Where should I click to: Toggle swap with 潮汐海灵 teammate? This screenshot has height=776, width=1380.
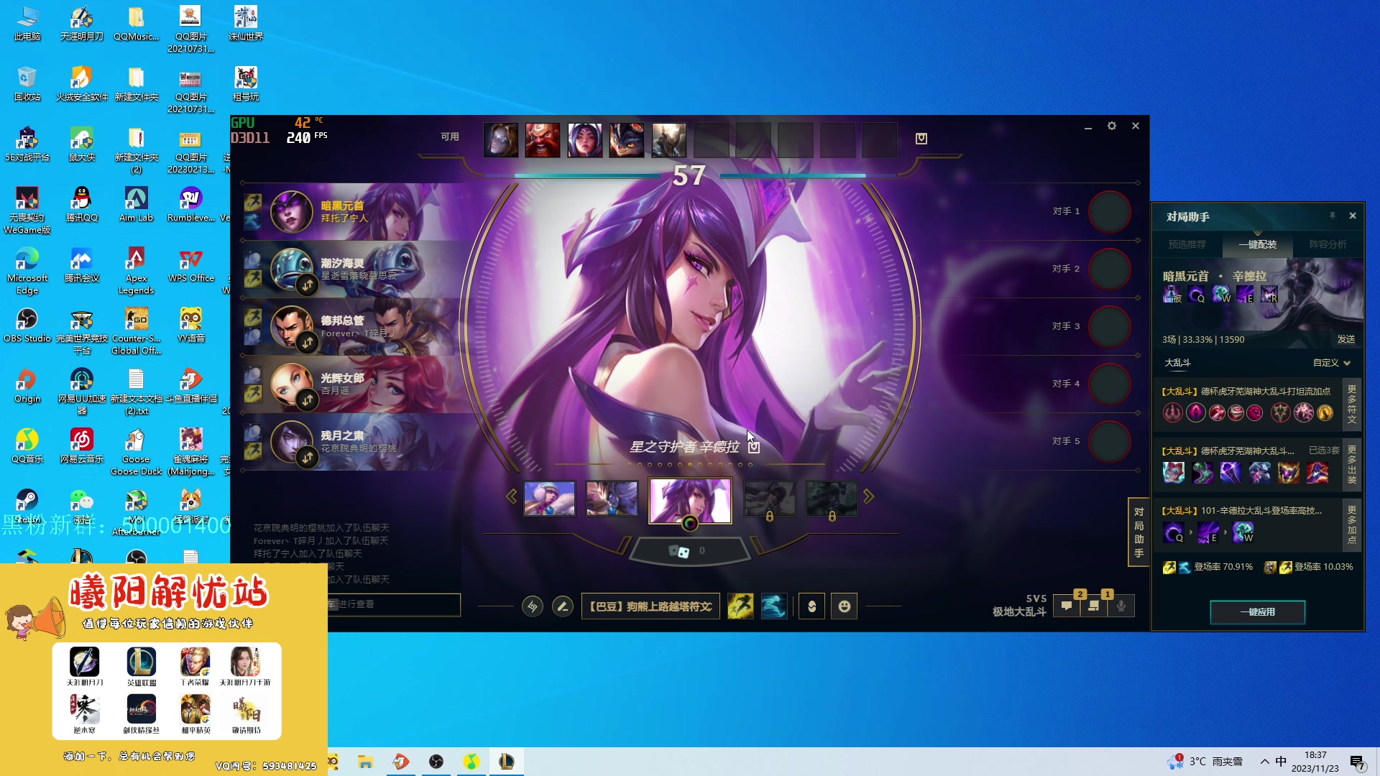point(308,285)
